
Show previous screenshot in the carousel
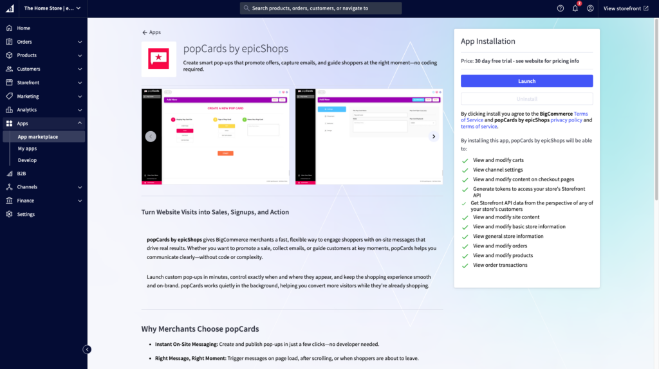click(151, 136)
